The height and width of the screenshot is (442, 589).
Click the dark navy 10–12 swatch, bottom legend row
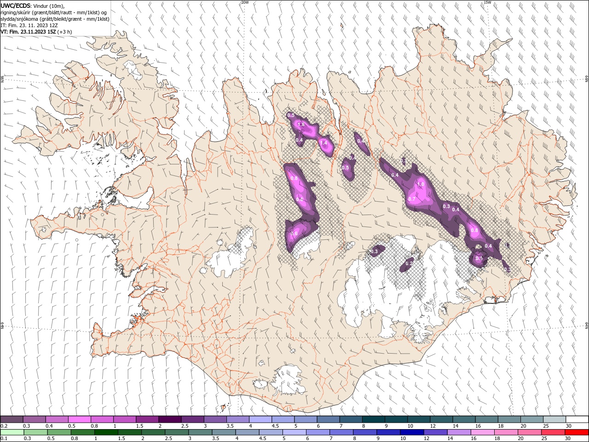(412, 432)
